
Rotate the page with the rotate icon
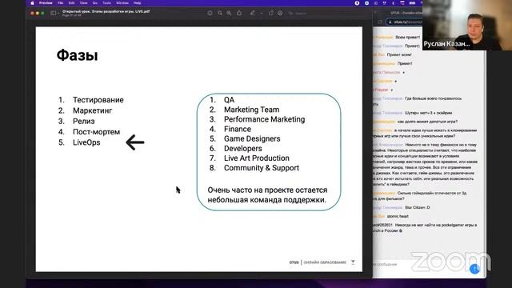coord(270,13)
